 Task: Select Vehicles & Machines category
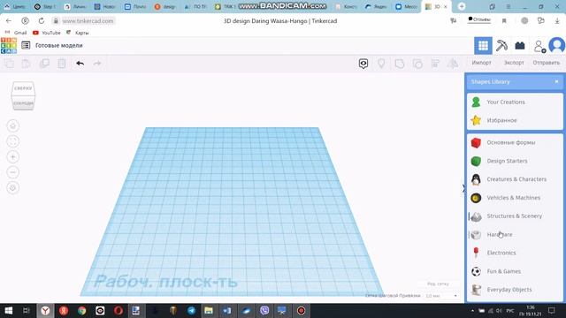pyautogui.click(x=515, y=198)
